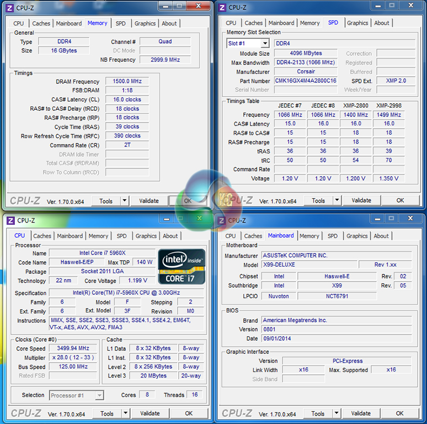Open the Caches tab in the processor window
Image resolution: width=427 pixels, height=424 pixels.
pos(42,236)
